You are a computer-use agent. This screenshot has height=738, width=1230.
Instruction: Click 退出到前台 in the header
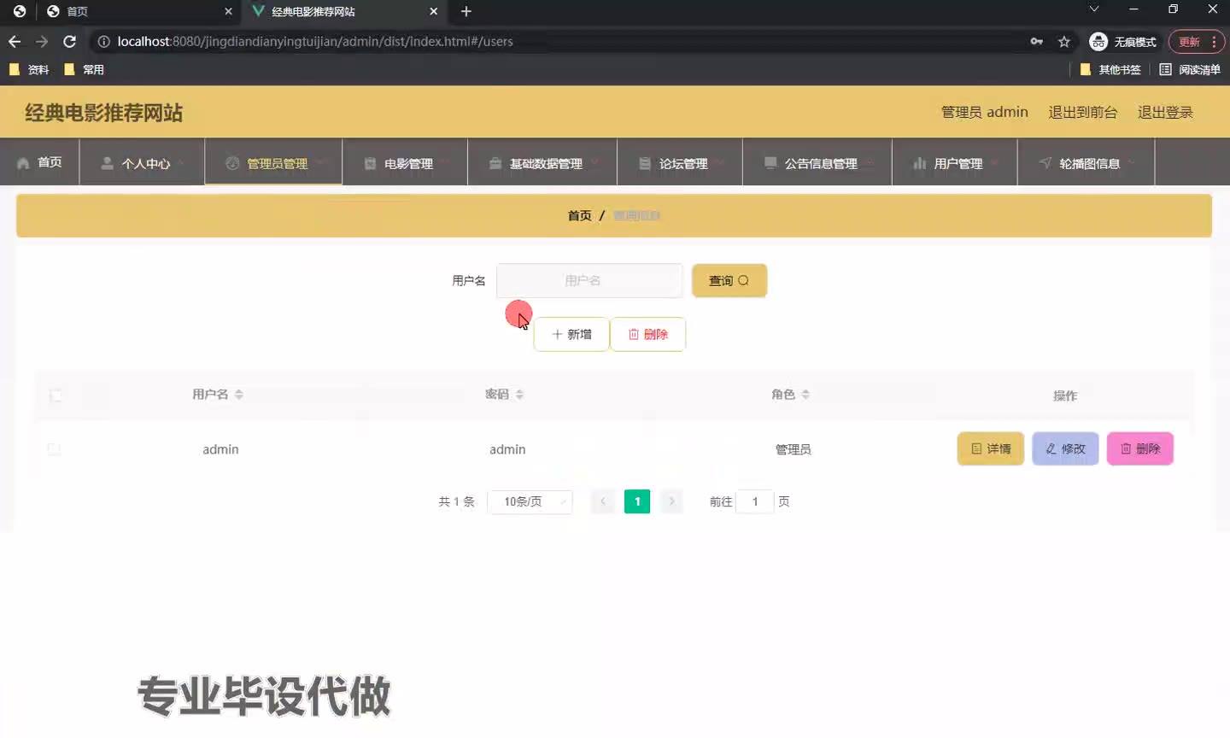coord(1082,112)
